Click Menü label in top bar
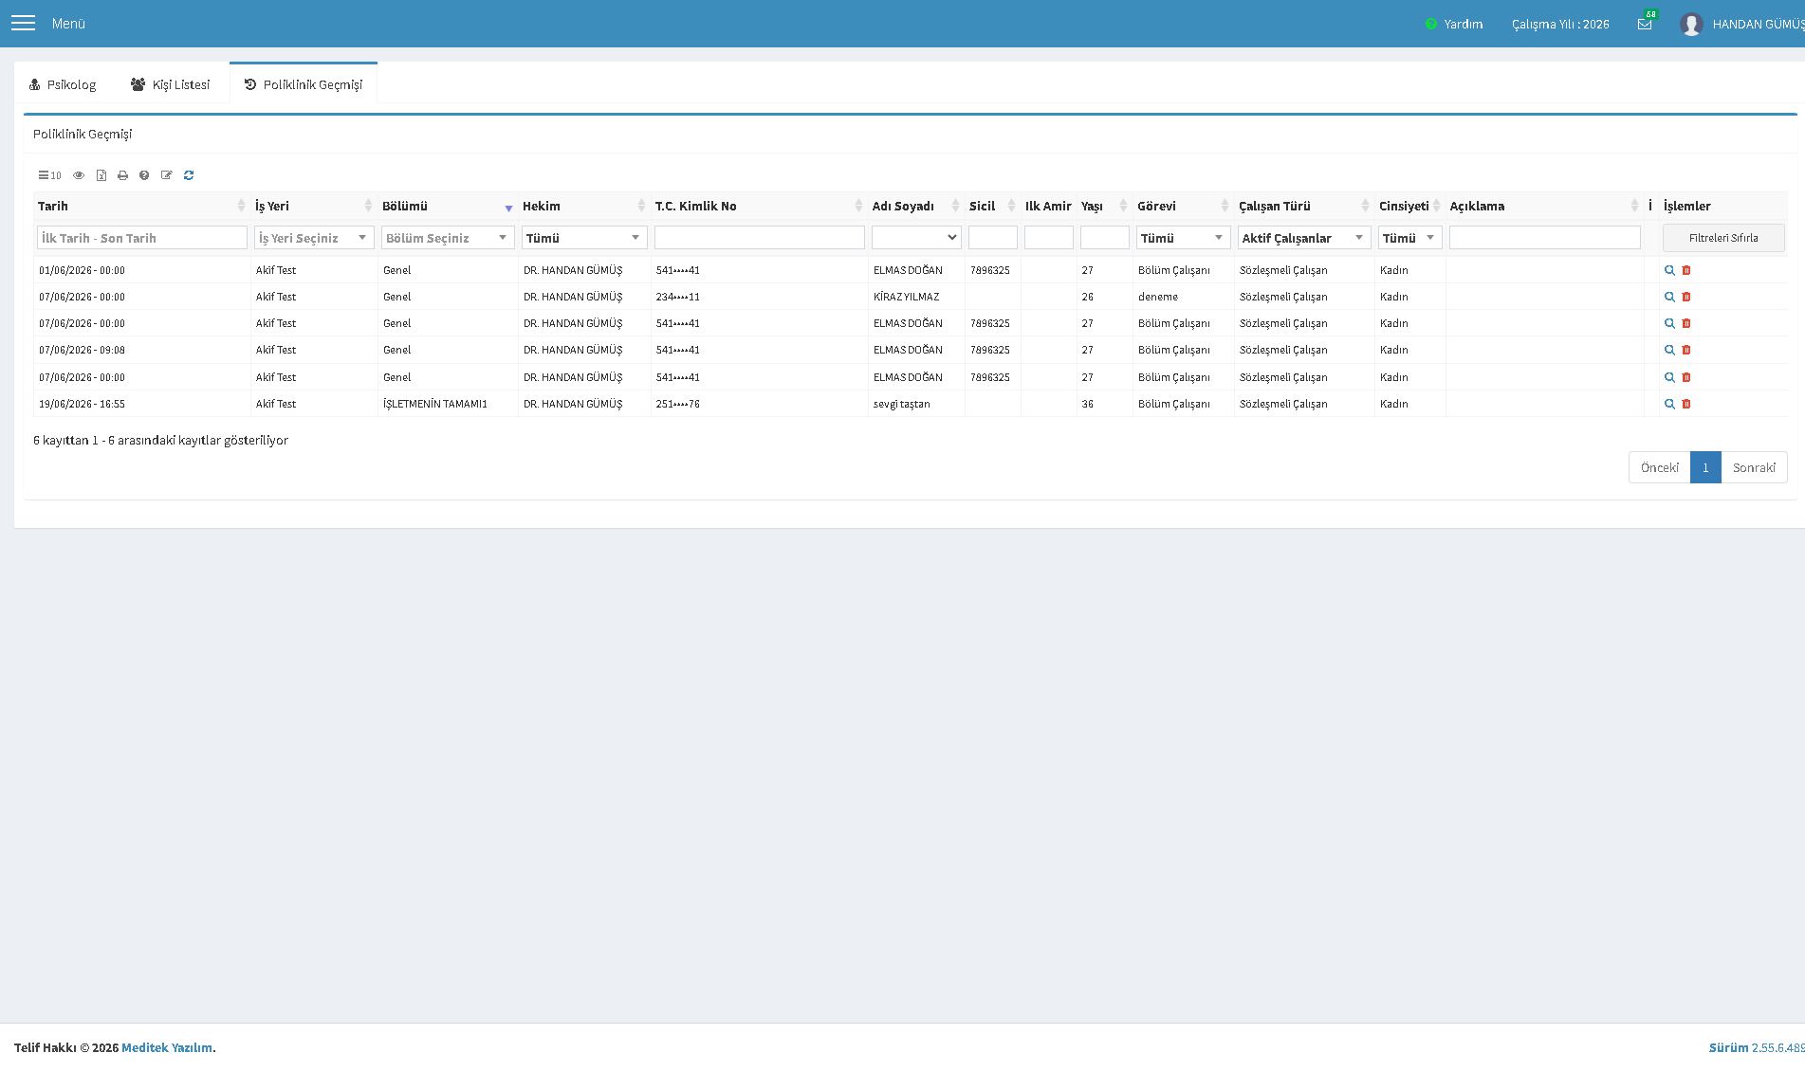Viewport: 1805px width, 1071px height. 68,24
